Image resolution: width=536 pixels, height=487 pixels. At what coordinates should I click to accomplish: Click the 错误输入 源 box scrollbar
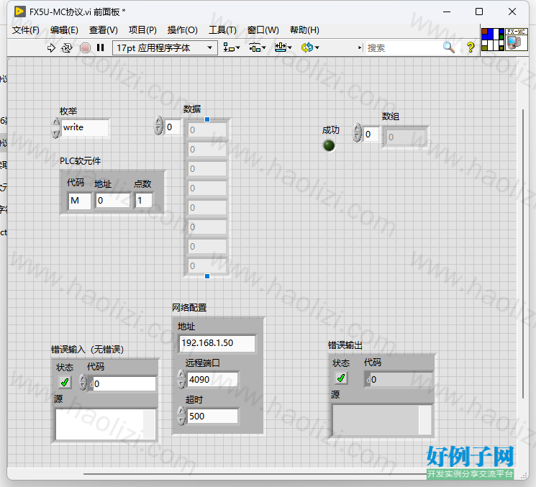[150, 424]
